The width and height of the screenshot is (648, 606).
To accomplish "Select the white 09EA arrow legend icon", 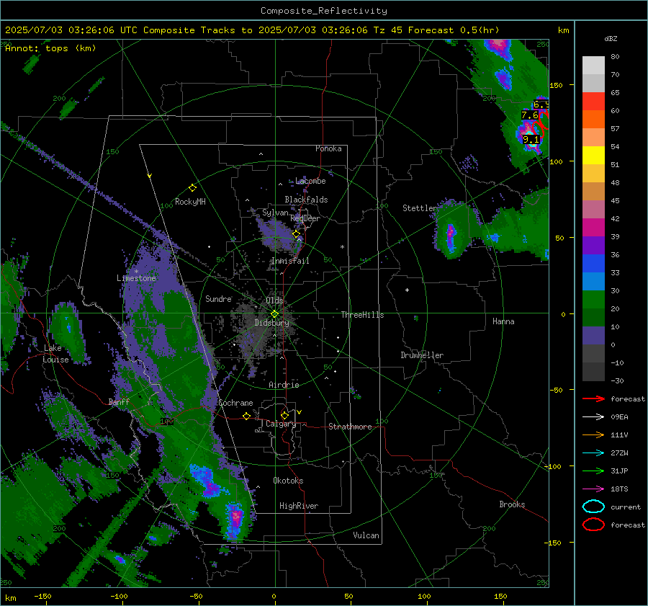I will click(593, 417).
